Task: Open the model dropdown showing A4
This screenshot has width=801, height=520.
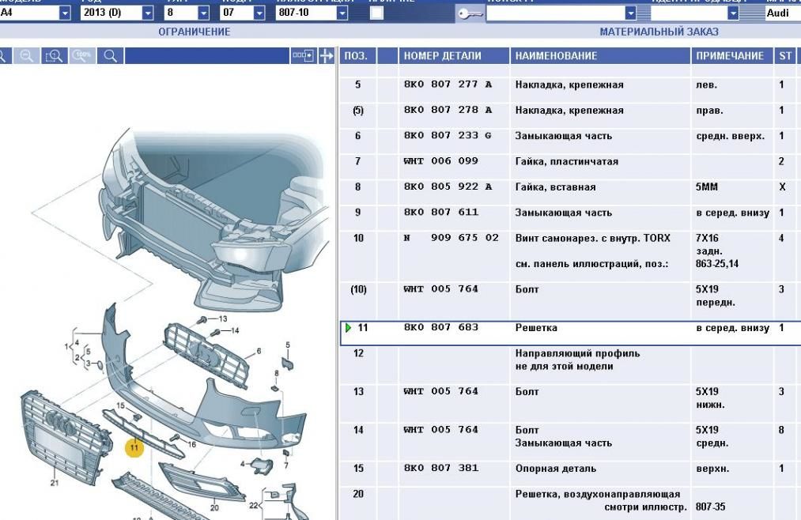Action: [65, 13]
